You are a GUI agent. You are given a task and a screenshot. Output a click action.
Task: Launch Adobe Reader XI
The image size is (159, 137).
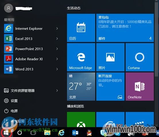click(32, 59)
